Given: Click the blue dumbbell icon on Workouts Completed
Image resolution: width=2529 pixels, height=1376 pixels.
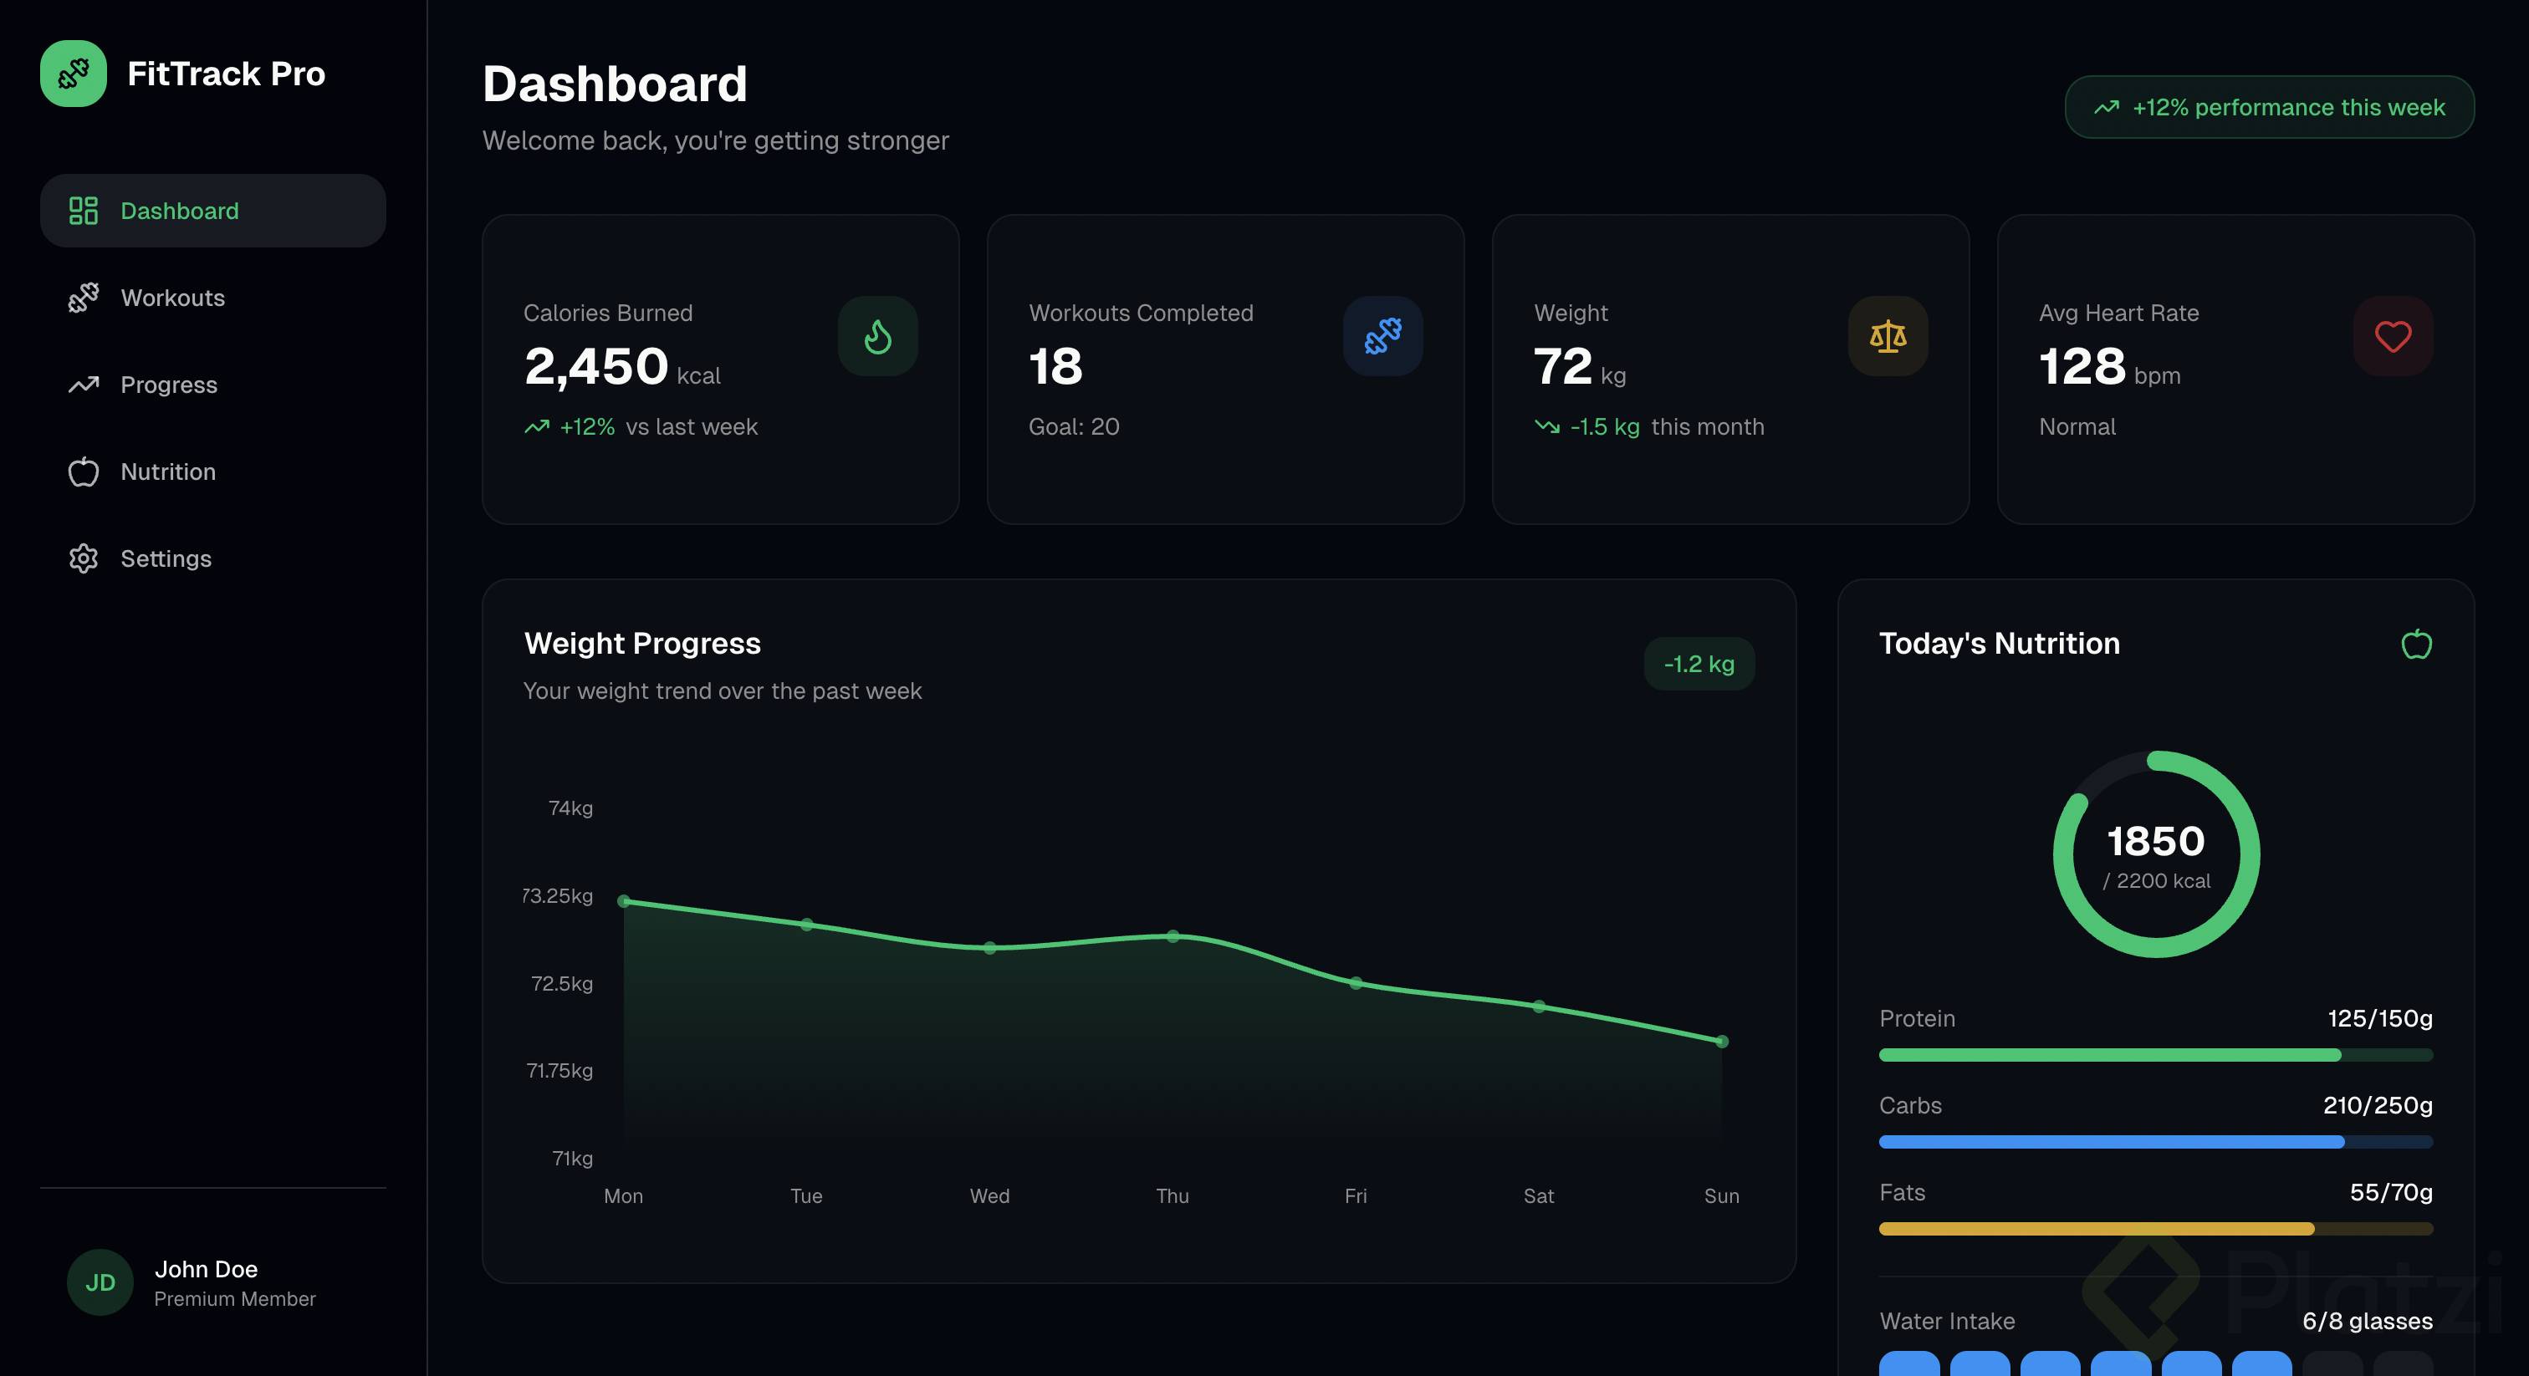Looking at the screenshot, I should (1382, 337).
